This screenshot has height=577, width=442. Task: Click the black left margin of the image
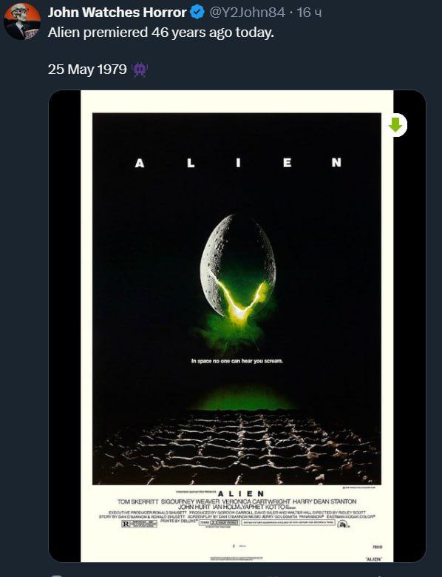[x=65, y=326]
